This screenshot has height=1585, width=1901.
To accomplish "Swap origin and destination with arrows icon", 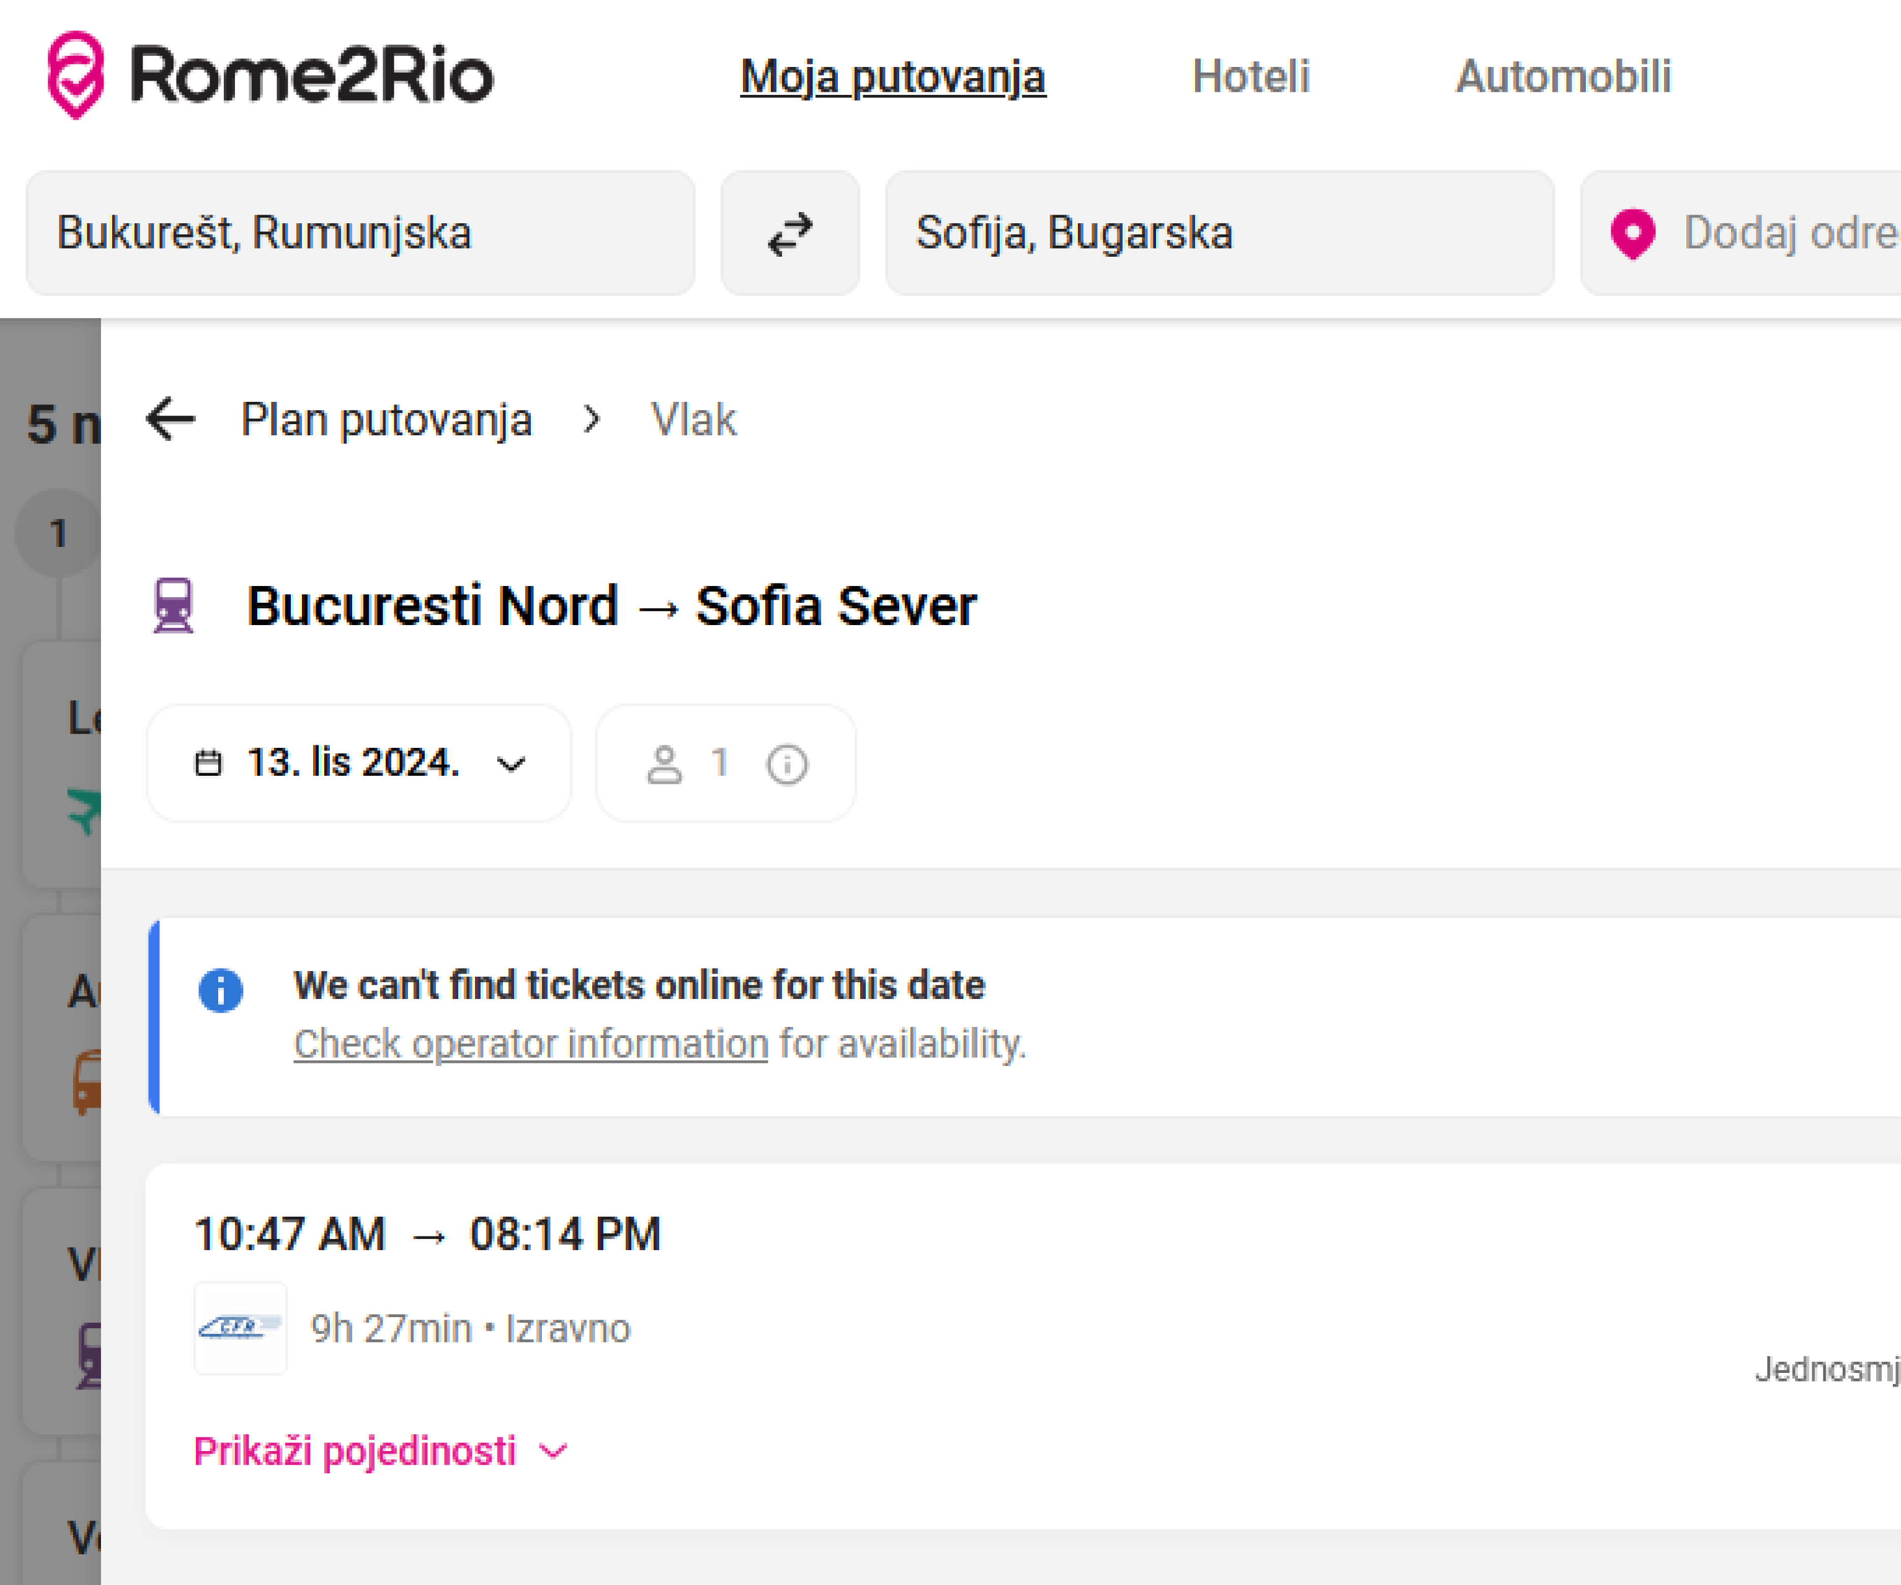I will pos(789,233).
